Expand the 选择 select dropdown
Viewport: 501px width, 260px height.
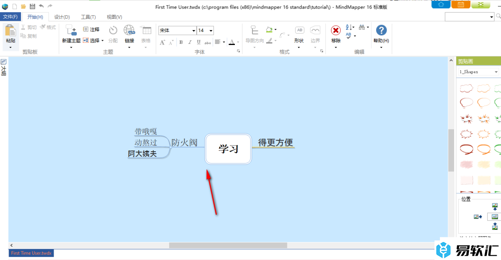click(103, 40)
